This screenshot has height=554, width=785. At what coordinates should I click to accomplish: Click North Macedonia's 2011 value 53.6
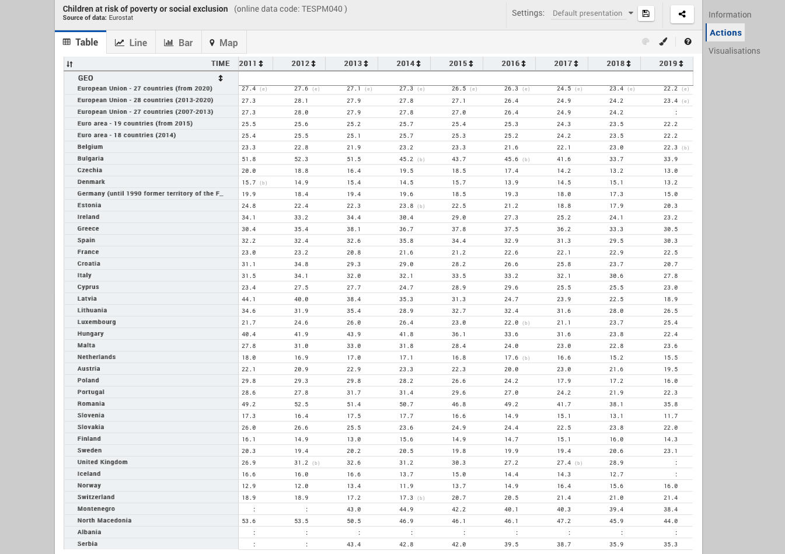pos(249,521)
